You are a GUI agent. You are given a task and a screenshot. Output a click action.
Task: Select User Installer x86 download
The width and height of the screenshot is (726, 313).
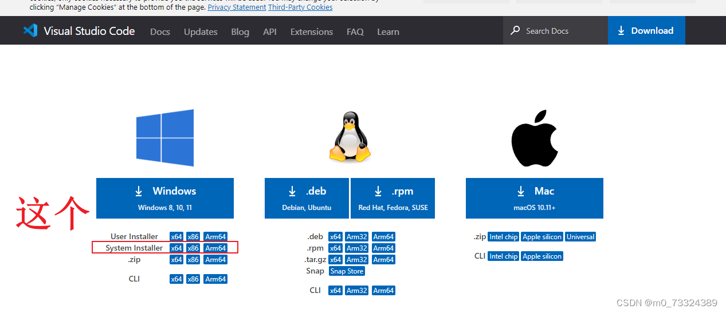(x=193, y=237)
